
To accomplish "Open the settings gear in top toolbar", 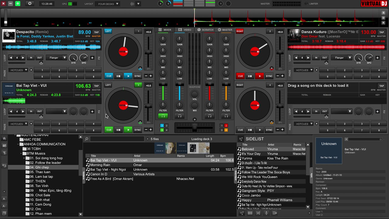I will coord(29,4).
